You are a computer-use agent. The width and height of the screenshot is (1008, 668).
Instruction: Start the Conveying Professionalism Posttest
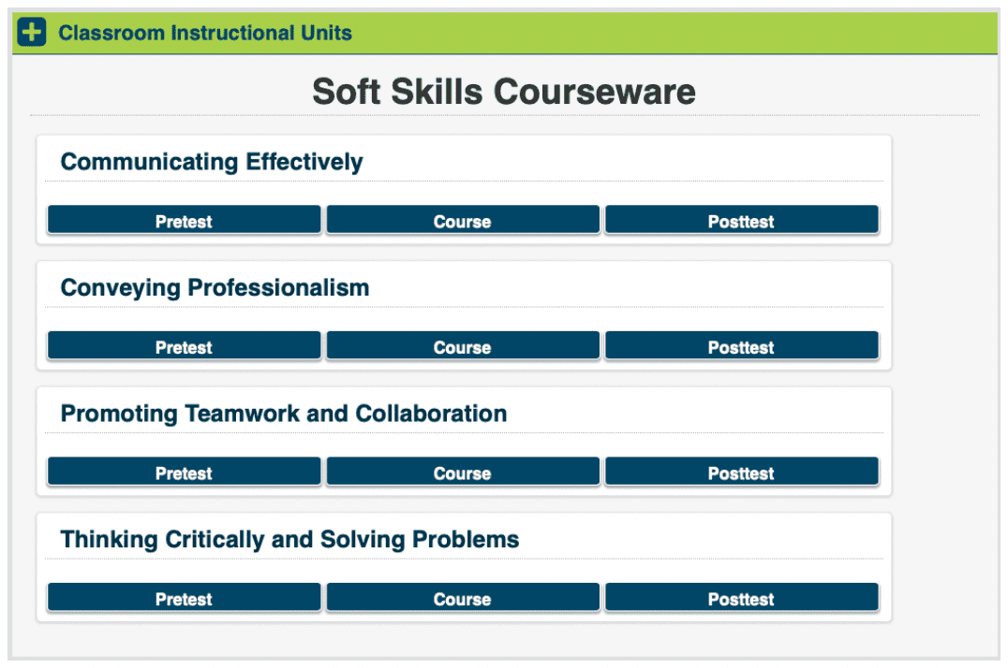pos(741,346)
